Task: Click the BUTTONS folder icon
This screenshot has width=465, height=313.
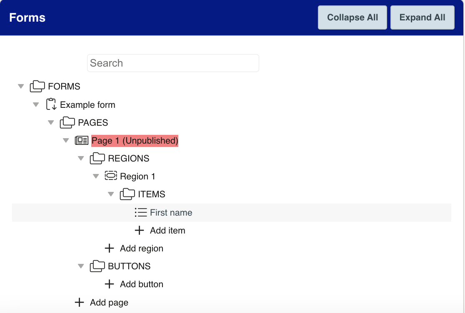Action: coord(97,266)
